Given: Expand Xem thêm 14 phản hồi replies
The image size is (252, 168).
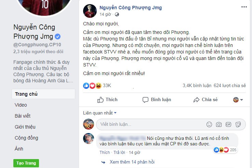Looking at the screenshot, I should pyautogui.click(x=132, y=162).
